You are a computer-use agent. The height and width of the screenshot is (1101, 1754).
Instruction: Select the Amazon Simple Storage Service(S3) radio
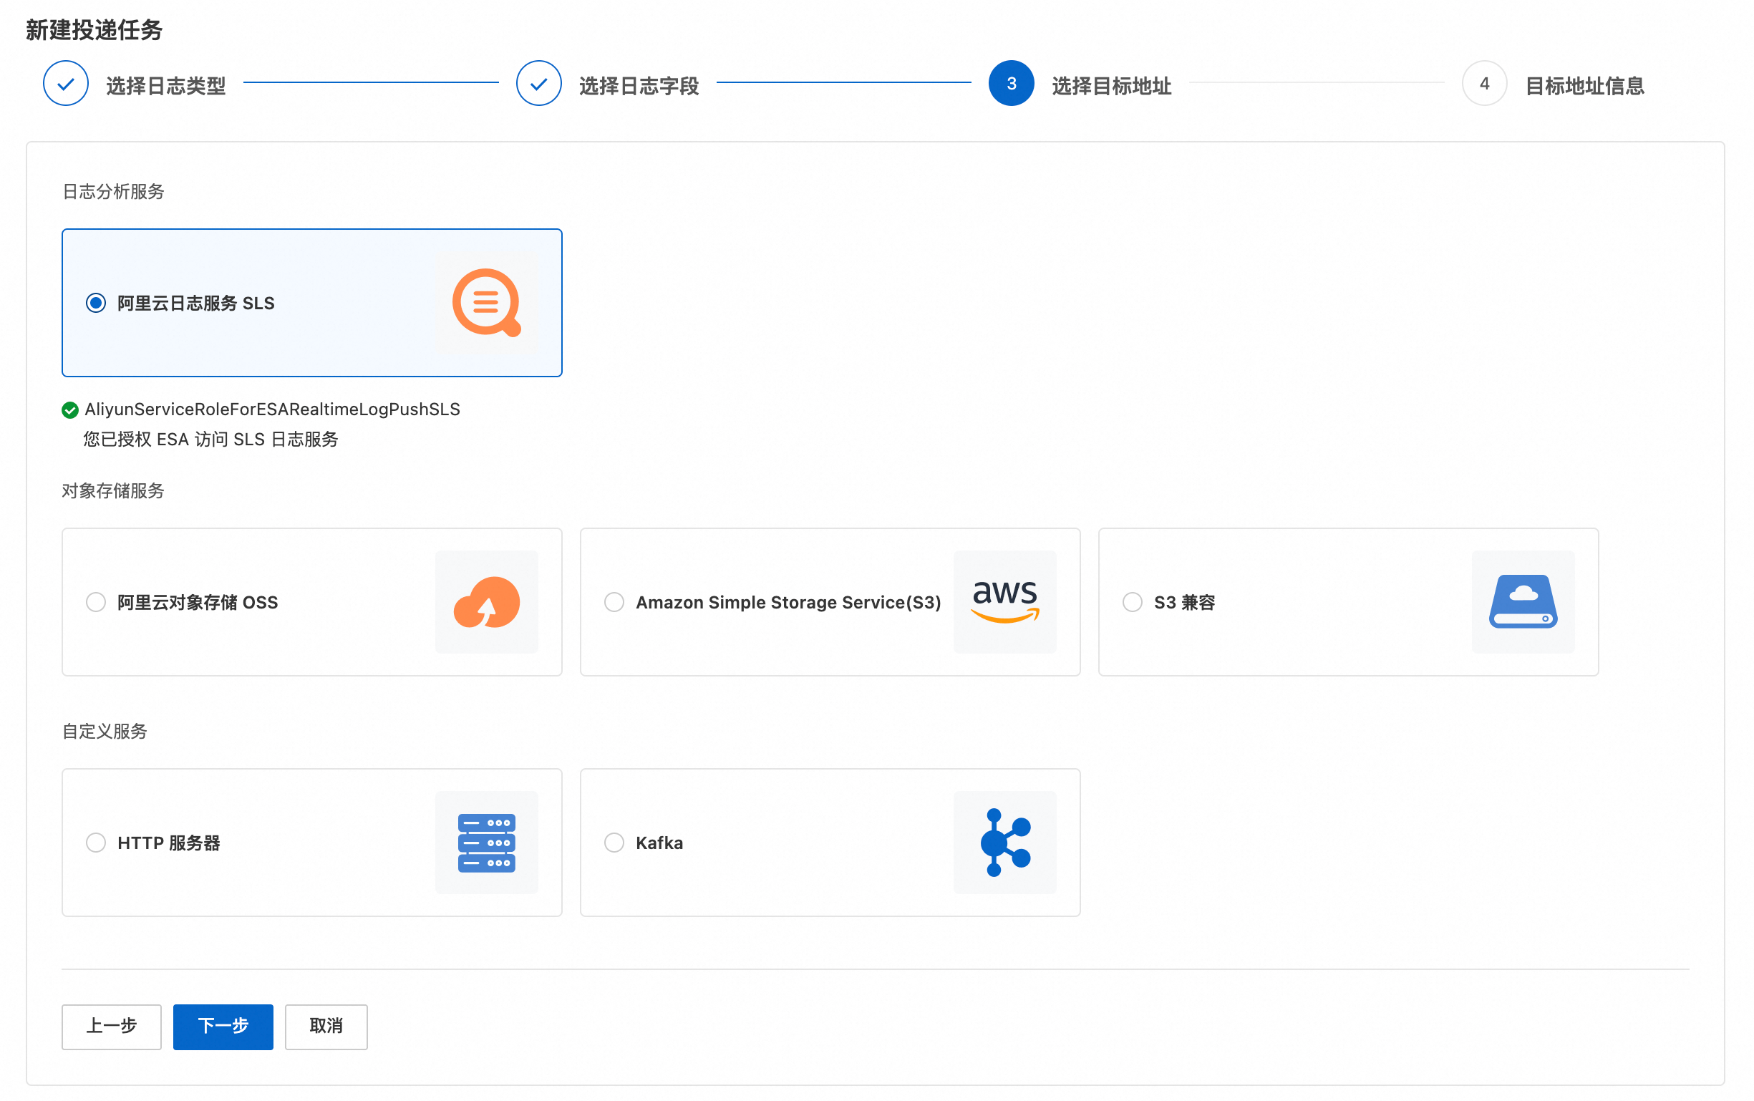coord(614,602)
